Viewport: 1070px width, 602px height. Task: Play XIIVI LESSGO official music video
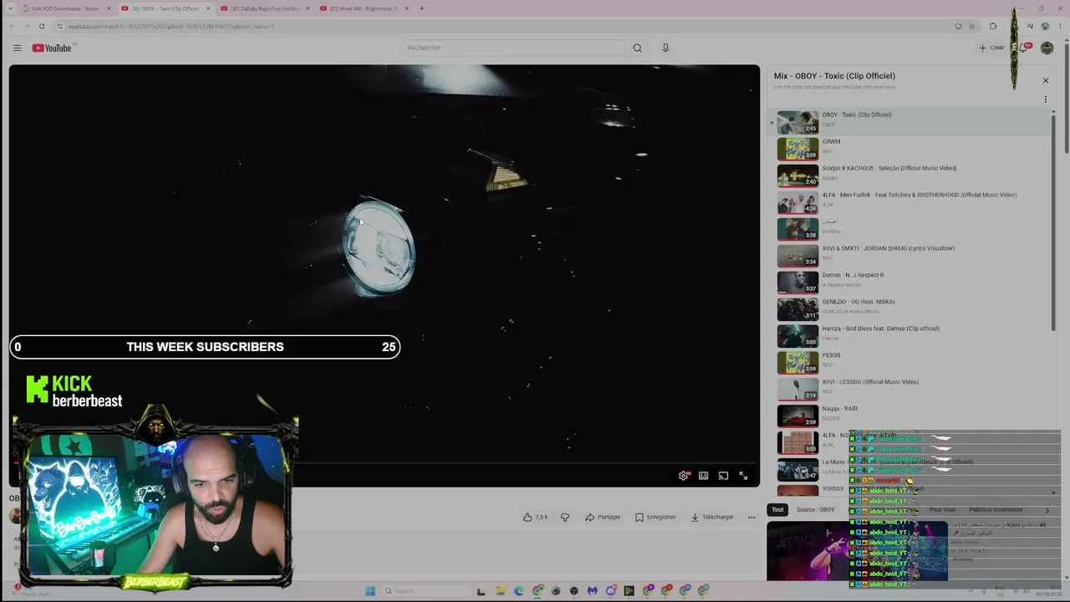909,390
